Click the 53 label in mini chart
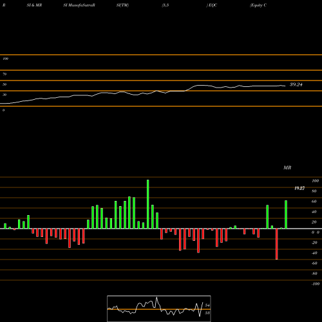The image size is (322, 322). pos(207,313)
